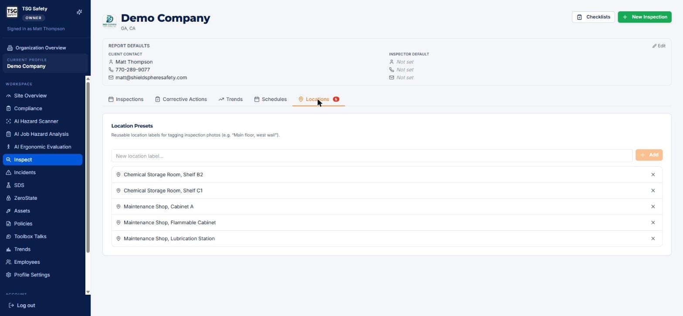683x316 pixels.
Task: Remove the Maintenance Shop, Lubrication Station preset
Action: click(653, 239)
